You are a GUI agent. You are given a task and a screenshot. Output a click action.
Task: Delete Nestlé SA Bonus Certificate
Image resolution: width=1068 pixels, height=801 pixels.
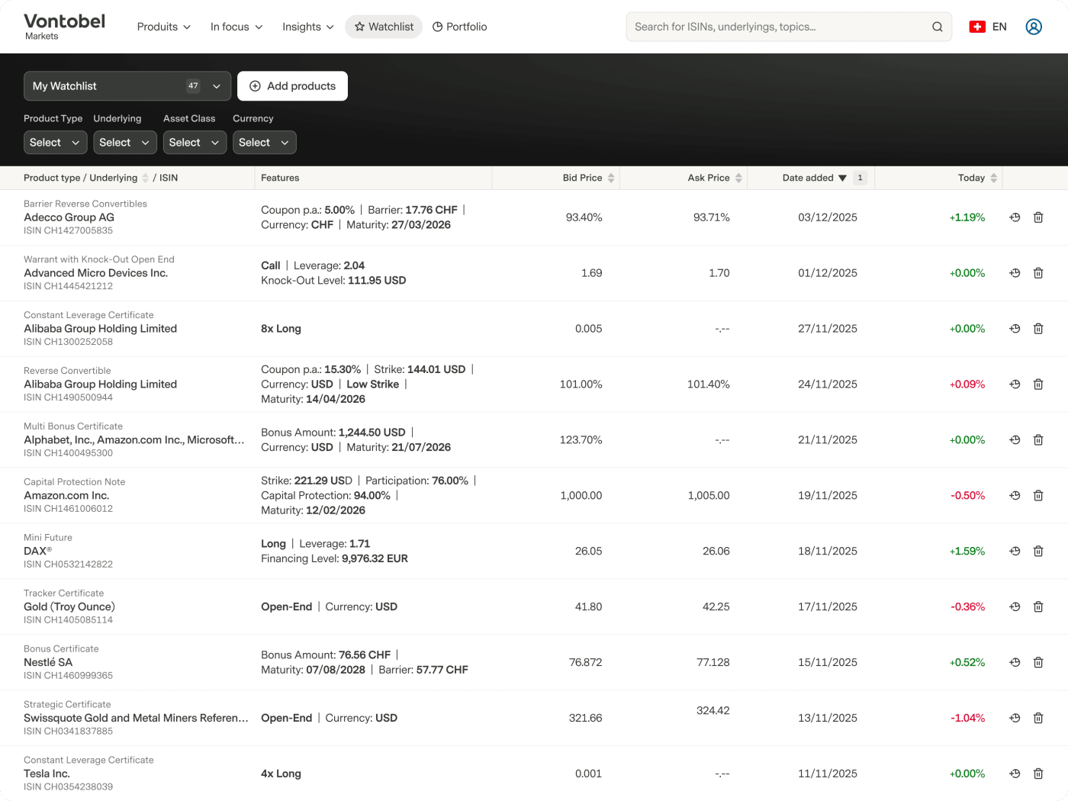1038,663
